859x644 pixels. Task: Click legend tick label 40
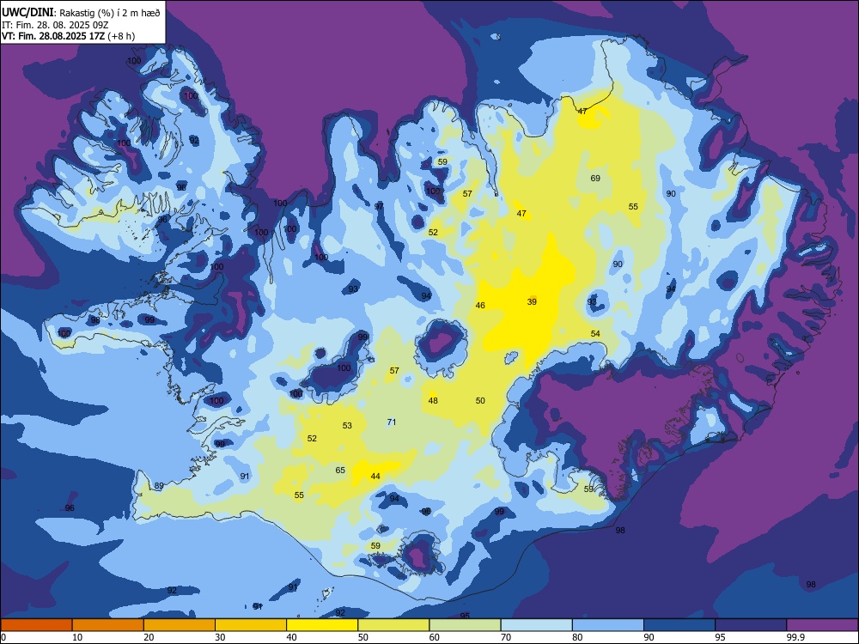[x=292, y=637]
